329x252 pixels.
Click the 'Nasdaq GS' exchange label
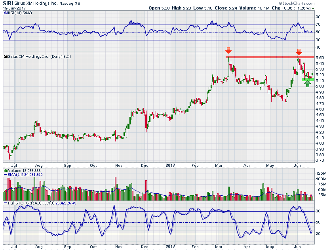pos(70,4)
